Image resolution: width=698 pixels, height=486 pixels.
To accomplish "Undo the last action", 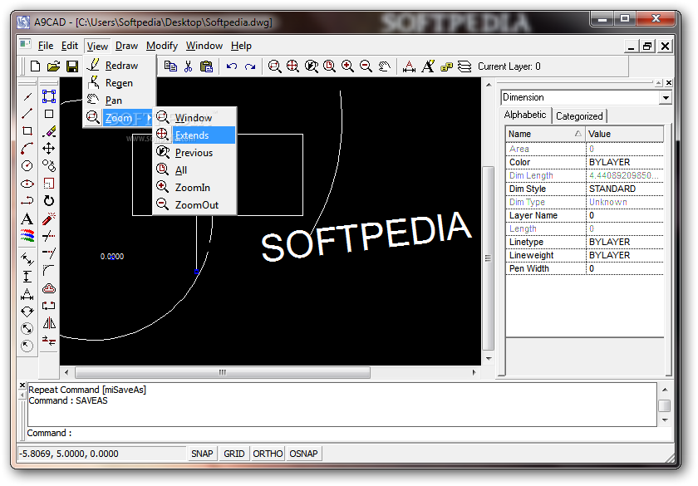I will pyautogui.click(x=232, y=66).
